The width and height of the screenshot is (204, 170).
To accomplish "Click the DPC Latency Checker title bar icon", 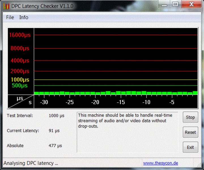I will click(6, 6).
